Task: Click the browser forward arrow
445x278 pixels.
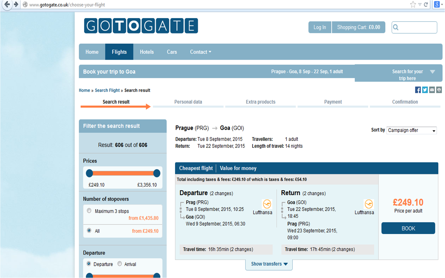Action: [16, 4]
